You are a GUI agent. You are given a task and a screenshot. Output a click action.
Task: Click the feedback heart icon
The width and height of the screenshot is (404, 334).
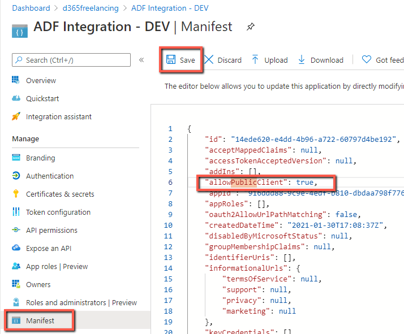coord(367,59)
